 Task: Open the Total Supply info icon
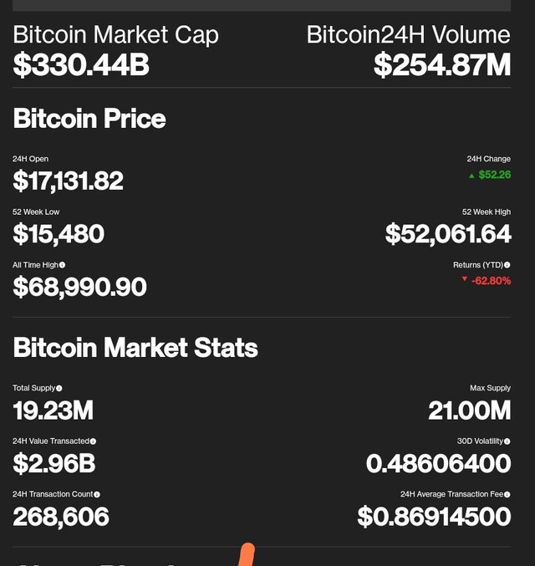[x=59, y=389]
